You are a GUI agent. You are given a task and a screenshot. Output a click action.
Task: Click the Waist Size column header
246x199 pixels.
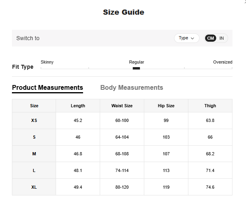coord(122,106)
